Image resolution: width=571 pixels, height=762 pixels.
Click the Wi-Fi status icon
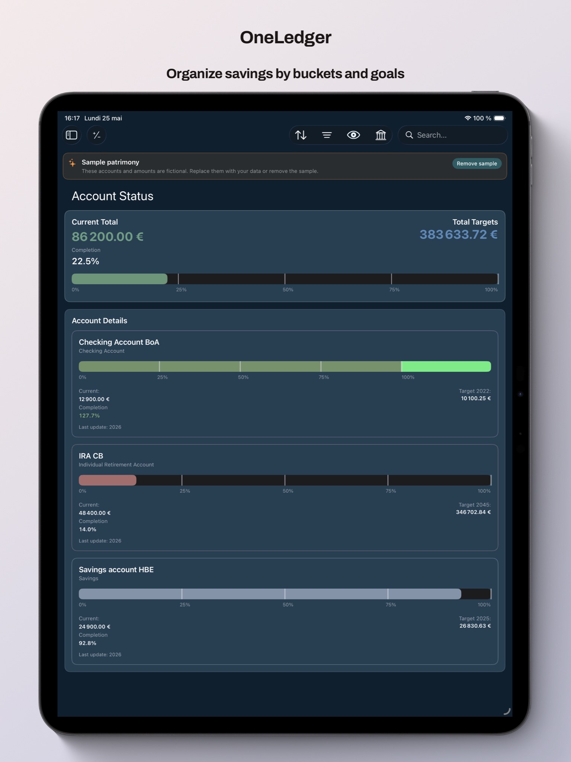[x=468, y=118]
